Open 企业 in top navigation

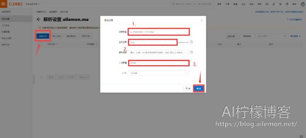pos(243,4)
